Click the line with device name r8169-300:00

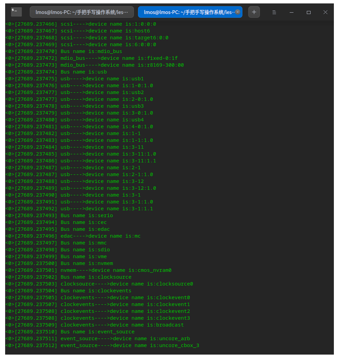(122, 65)
